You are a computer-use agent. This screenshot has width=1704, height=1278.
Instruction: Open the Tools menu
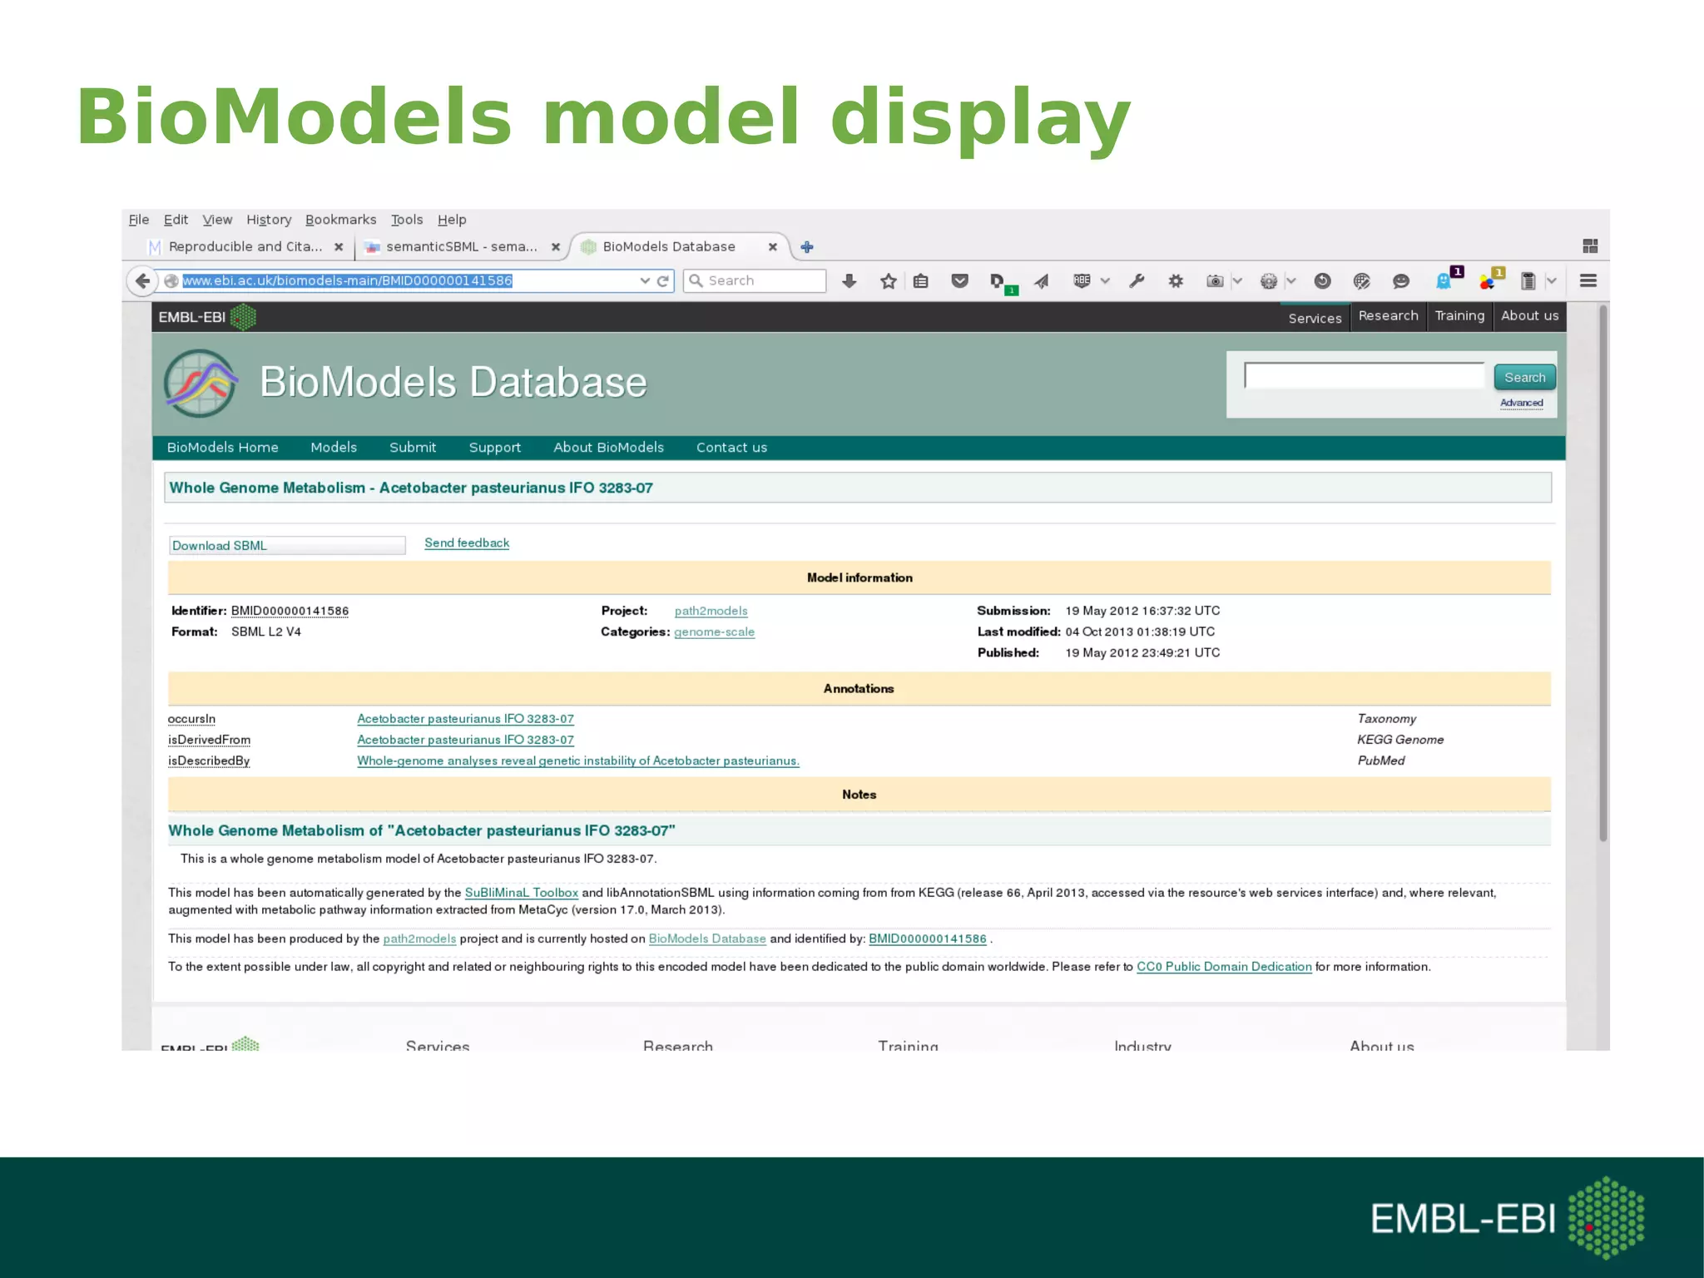pyautogui.click(x=407, y=220)
